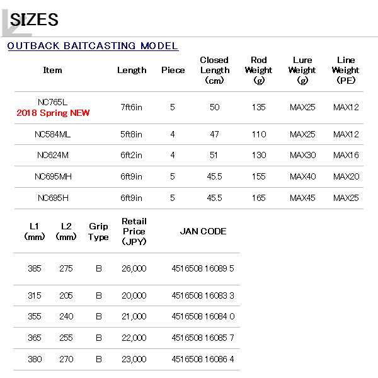This screenshot has height=378, width=378.
Task: Click MAX12 line weight in NC584ML row
Action: click(x=346, y=134)
